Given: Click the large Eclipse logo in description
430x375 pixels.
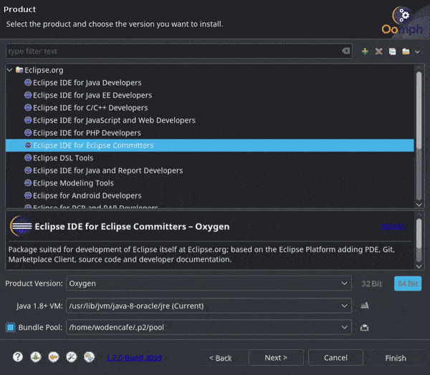Looking at the screenshot, I should point(21,226).
